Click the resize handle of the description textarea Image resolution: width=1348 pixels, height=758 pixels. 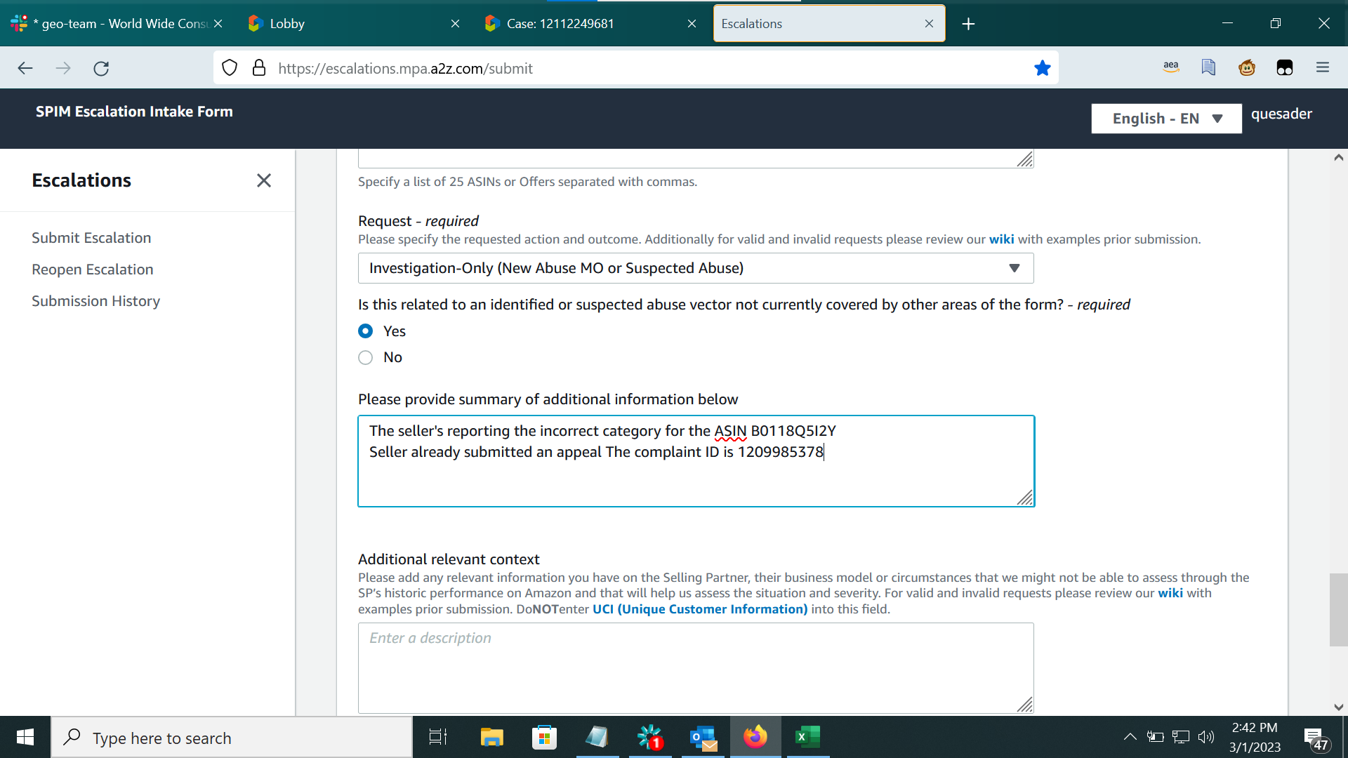tap(1025, 705)
